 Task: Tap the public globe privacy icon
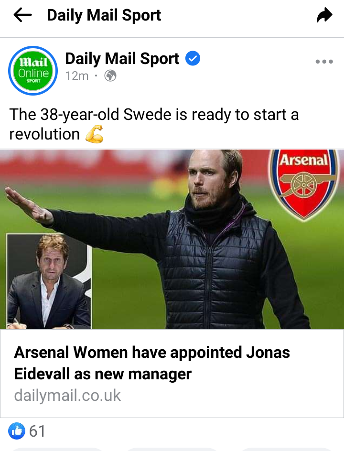tap(110, 76)
